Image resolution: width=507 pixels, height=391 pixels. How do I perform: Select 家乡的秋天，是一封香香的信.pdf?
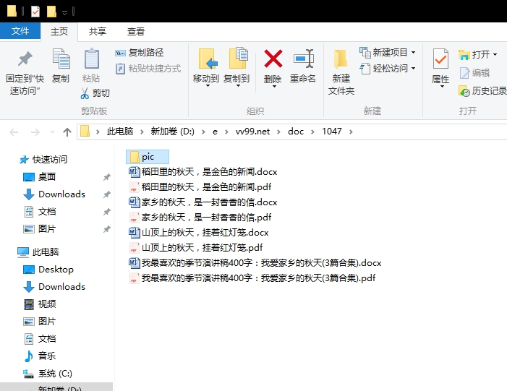coord(200,218)
